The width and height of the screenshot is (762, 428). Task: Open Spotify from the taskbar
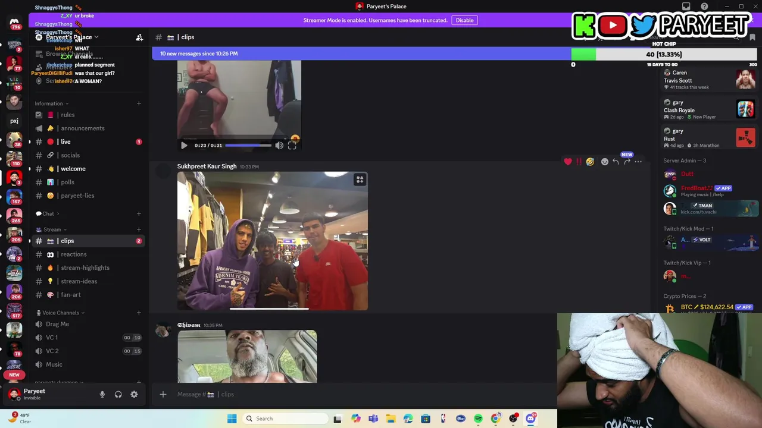tap(478, 418)
